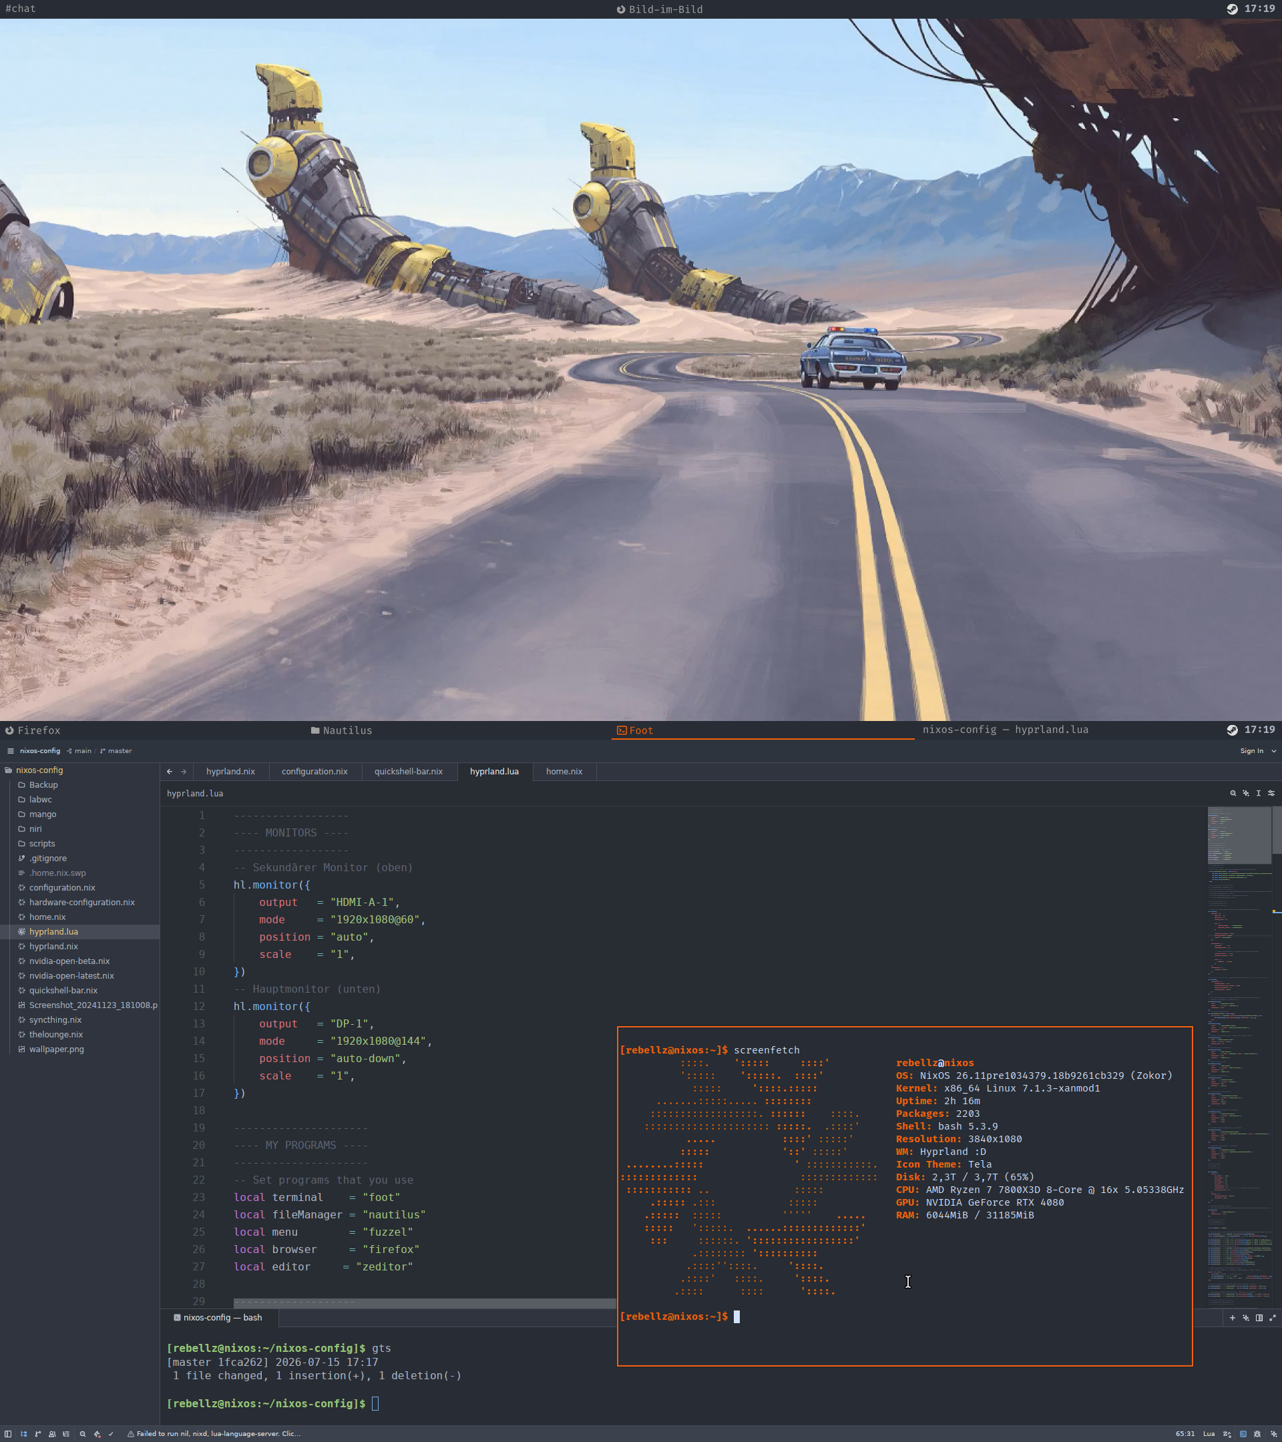Expand the scripts folder
Image resolution: width=1282 pixels, height=1442 pixels.
point(79,844)
